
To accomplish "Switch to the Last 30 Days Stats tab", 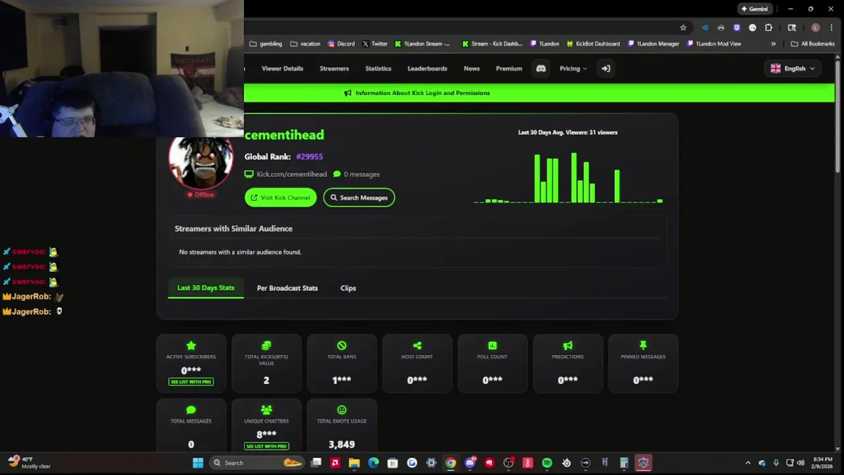I will point(206,288).
